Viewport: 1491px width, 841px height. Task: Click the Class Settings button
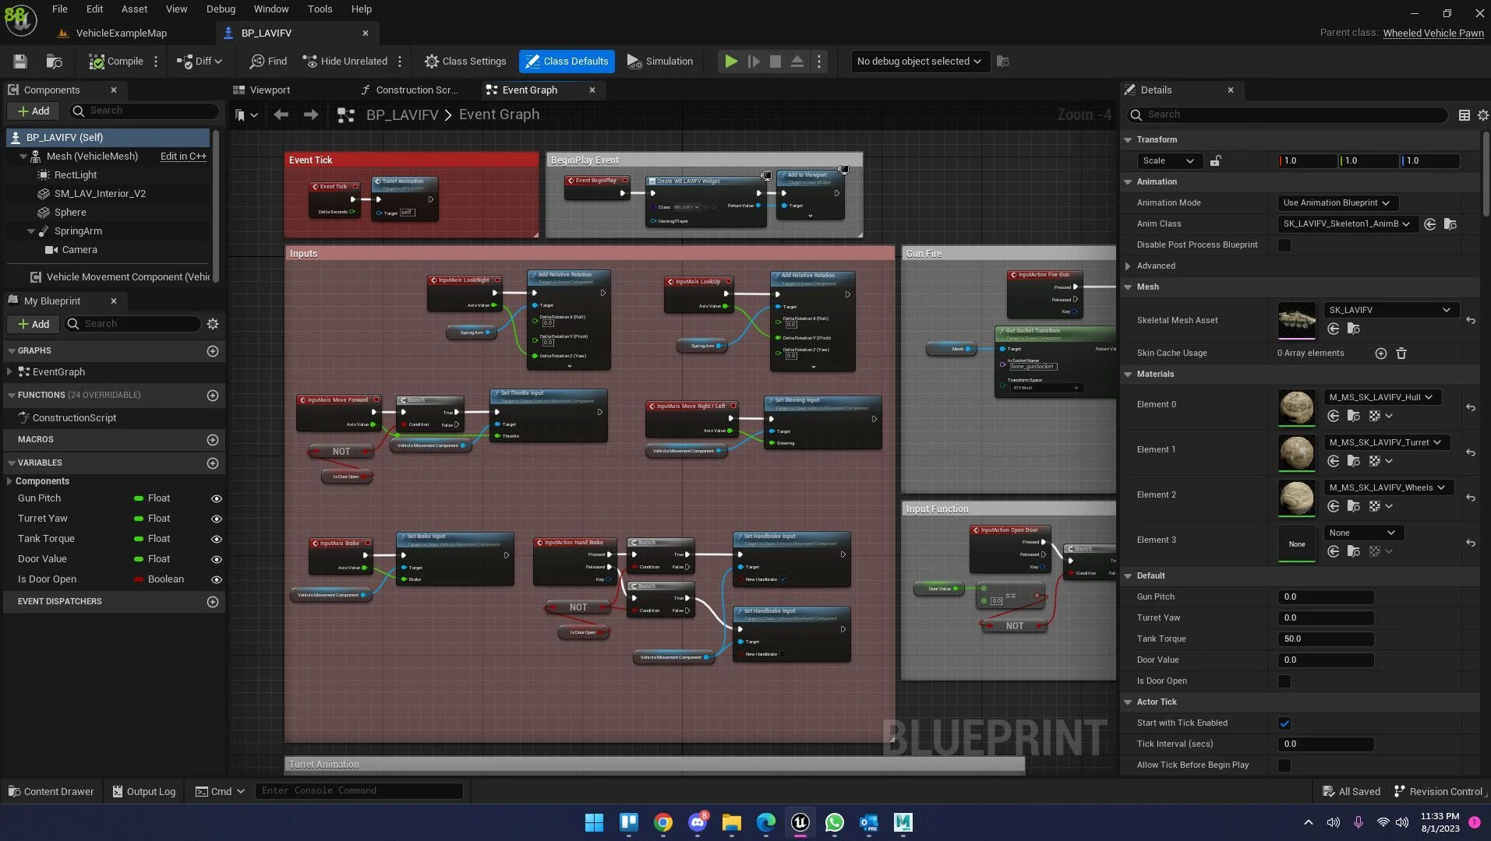(465, 62)
